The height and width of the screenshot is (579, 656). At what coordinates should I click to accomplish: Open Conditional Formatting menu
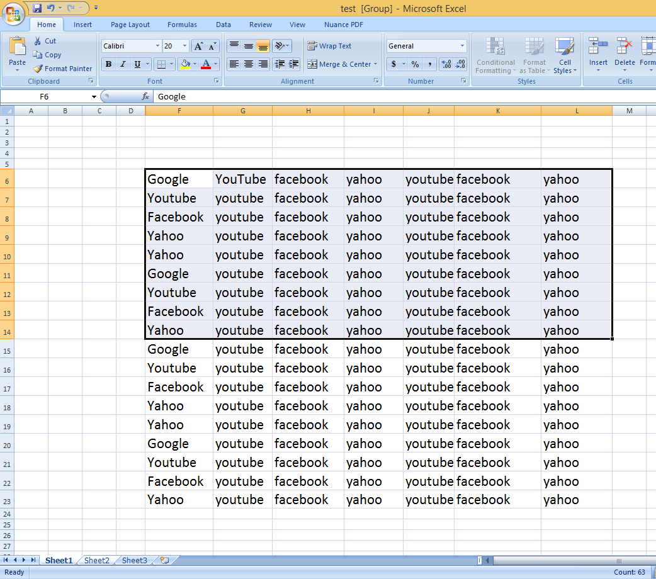[x=495, y=55]
